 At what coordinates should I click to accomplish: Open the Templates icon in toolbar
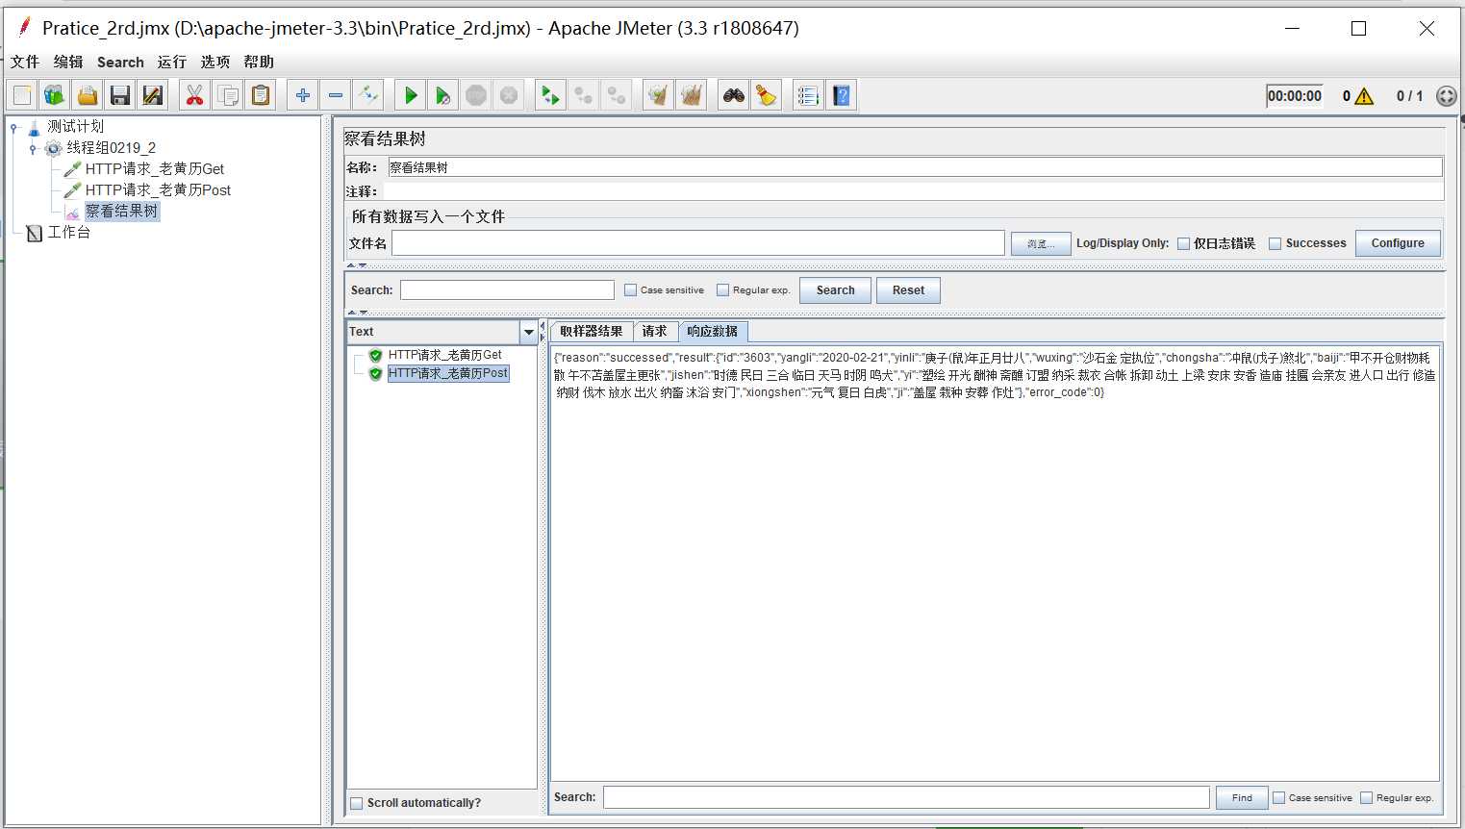pos(55,95)
